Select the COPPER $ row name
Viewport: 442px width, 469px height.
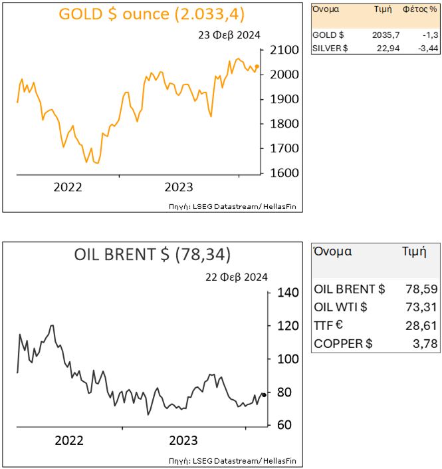pyautogui.click(x=343, y=343)
